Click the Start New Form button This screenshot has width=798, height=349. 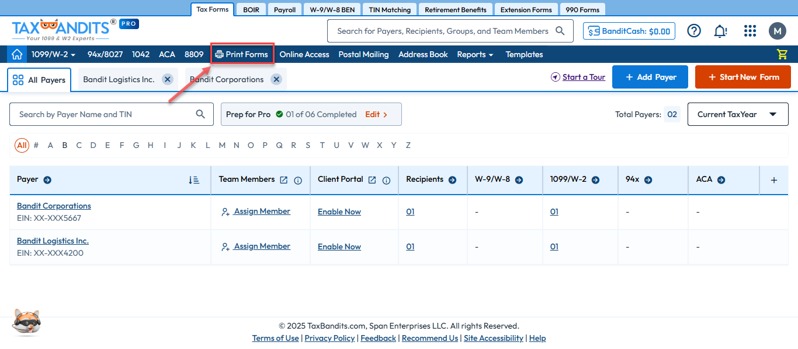[x=743, y=77]
